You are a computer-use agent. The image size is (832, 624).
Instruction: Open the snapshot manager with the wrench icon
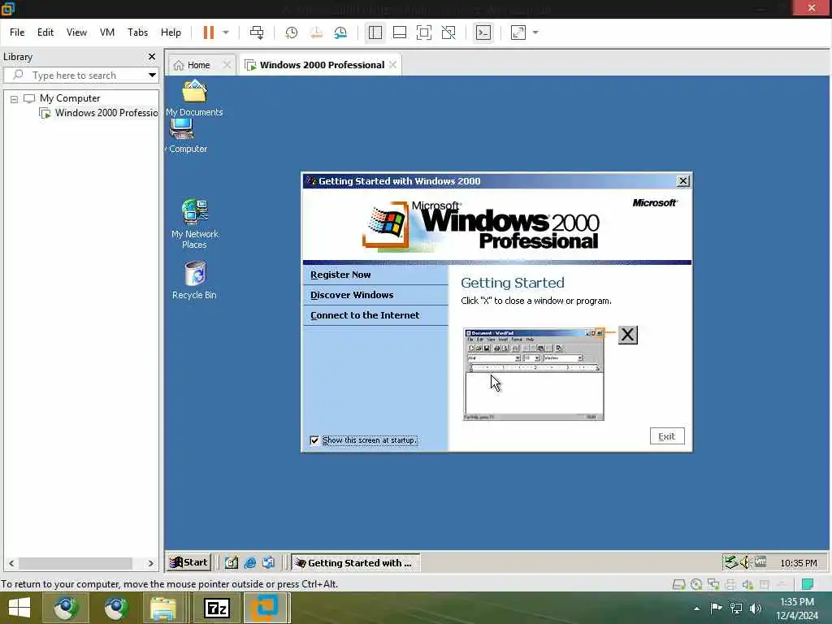[340, 32]
